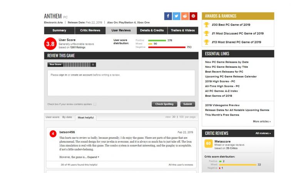The width and height of the screenshot is (308, 173).
Task: Click trophy icon beside #13 Most Shared
Action: tap(206, 42)
